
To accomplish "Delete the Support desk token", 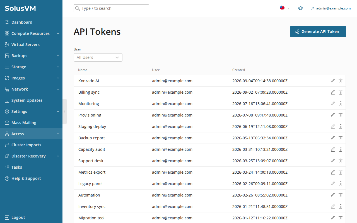I will point(341,161).
